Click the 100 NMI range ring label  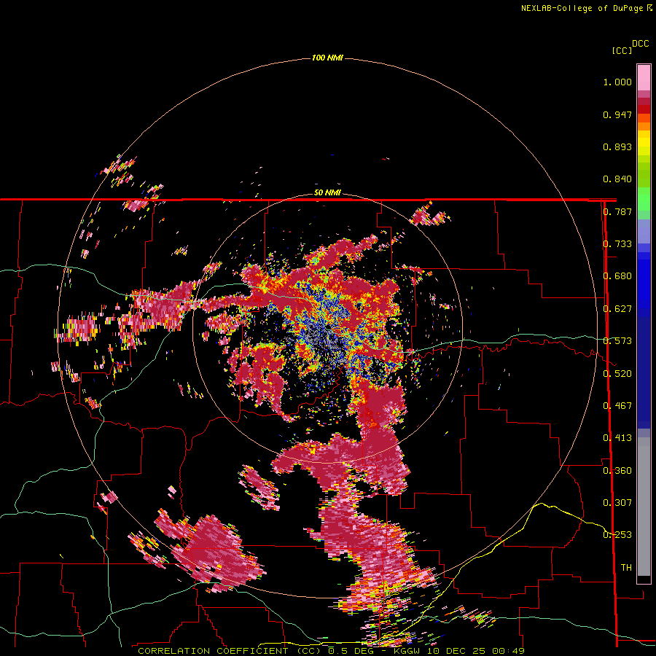pyautogui.click(x=327, y=58)
